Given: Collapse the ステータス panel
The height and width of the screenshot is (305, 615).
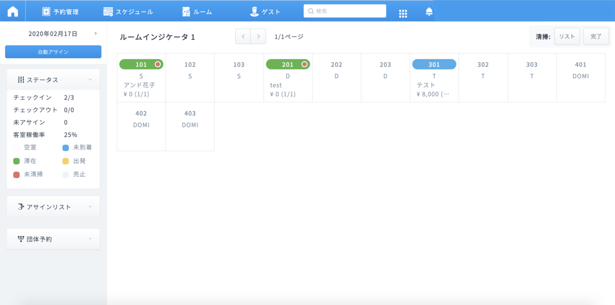Looking at the screenshot, I should [x=90, y=79].
